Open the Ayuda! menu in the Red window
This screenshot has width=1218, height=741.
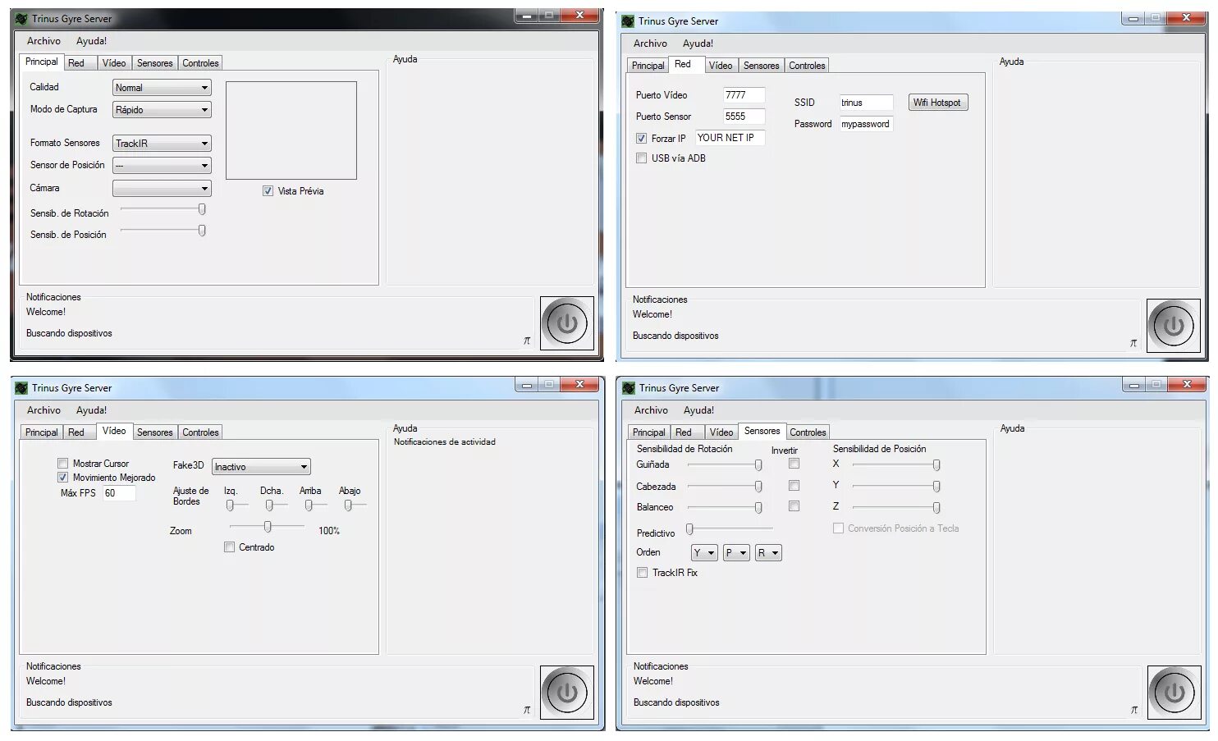click(698, 43)
